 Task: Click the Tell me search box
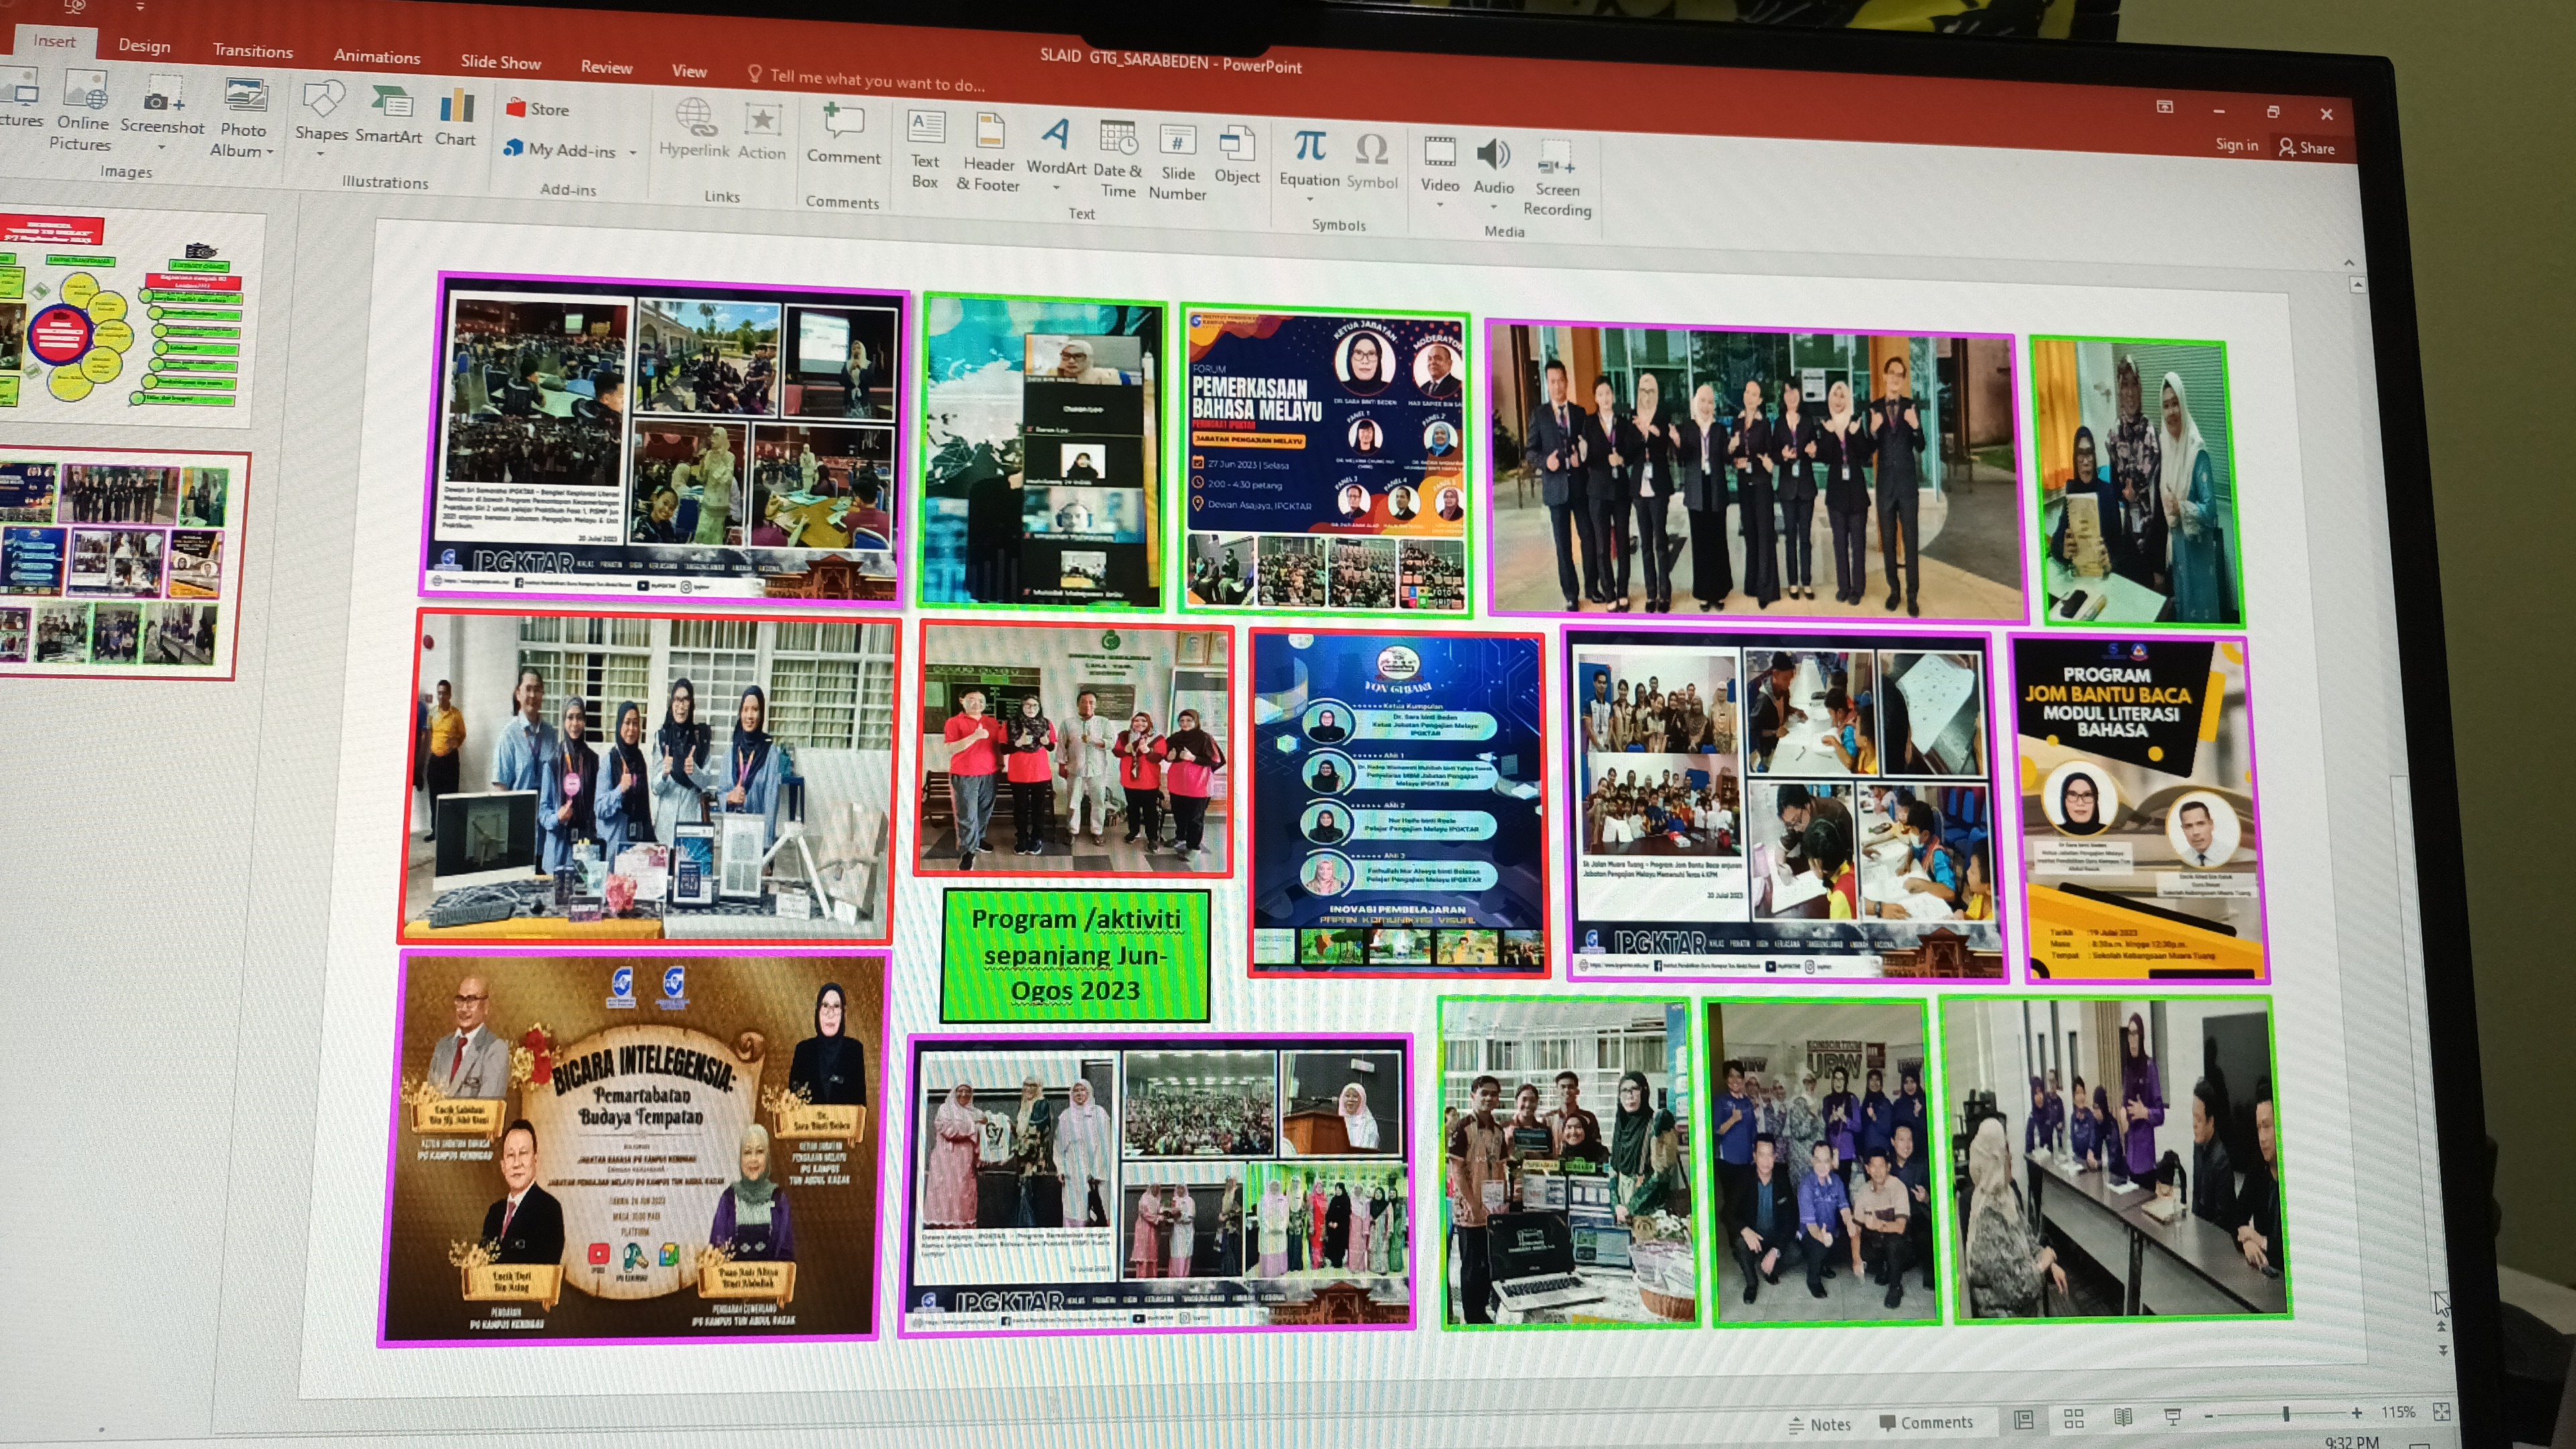click(x=866, y=79)
